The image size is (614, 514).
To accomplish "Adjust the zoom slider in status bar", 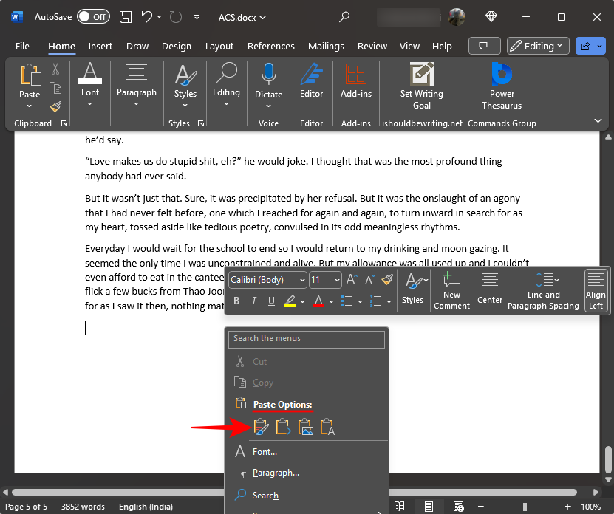I will (x=525, y=507).
